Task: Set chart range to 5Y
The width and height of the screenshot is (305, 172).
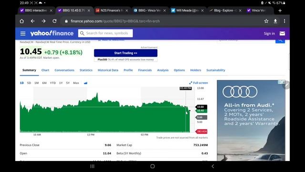Action: [x=68, y=83]
